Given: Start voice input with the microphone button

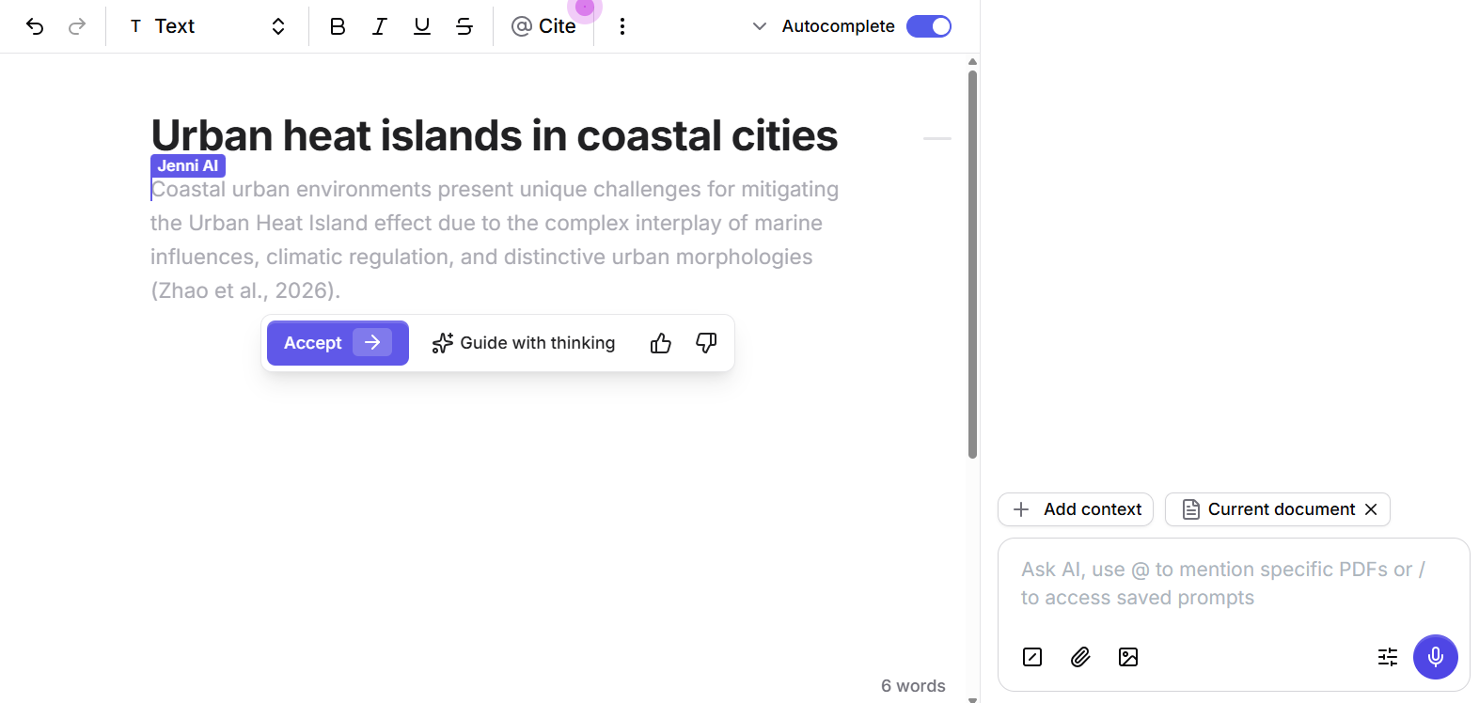Looking at the screenshot, I should (1436, 657).
